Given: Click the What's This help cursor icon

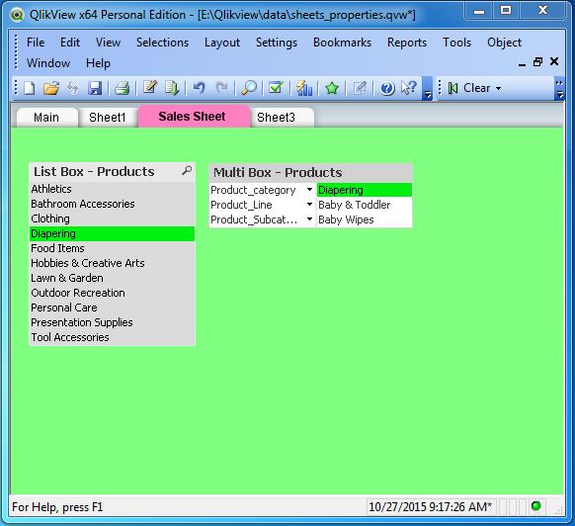Looking at the screenshot, I should 409,88.
